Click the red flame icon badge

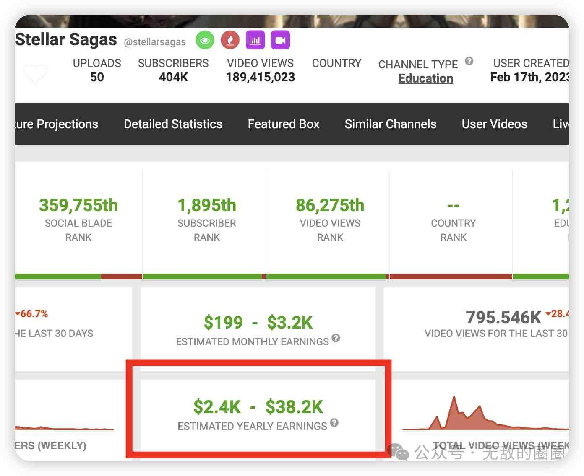[230, 41]
